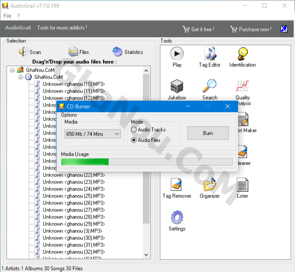Click the GhaNou.CoM artist icon
This screenshot has height=272, width=295.
click(x=20, y=70)
